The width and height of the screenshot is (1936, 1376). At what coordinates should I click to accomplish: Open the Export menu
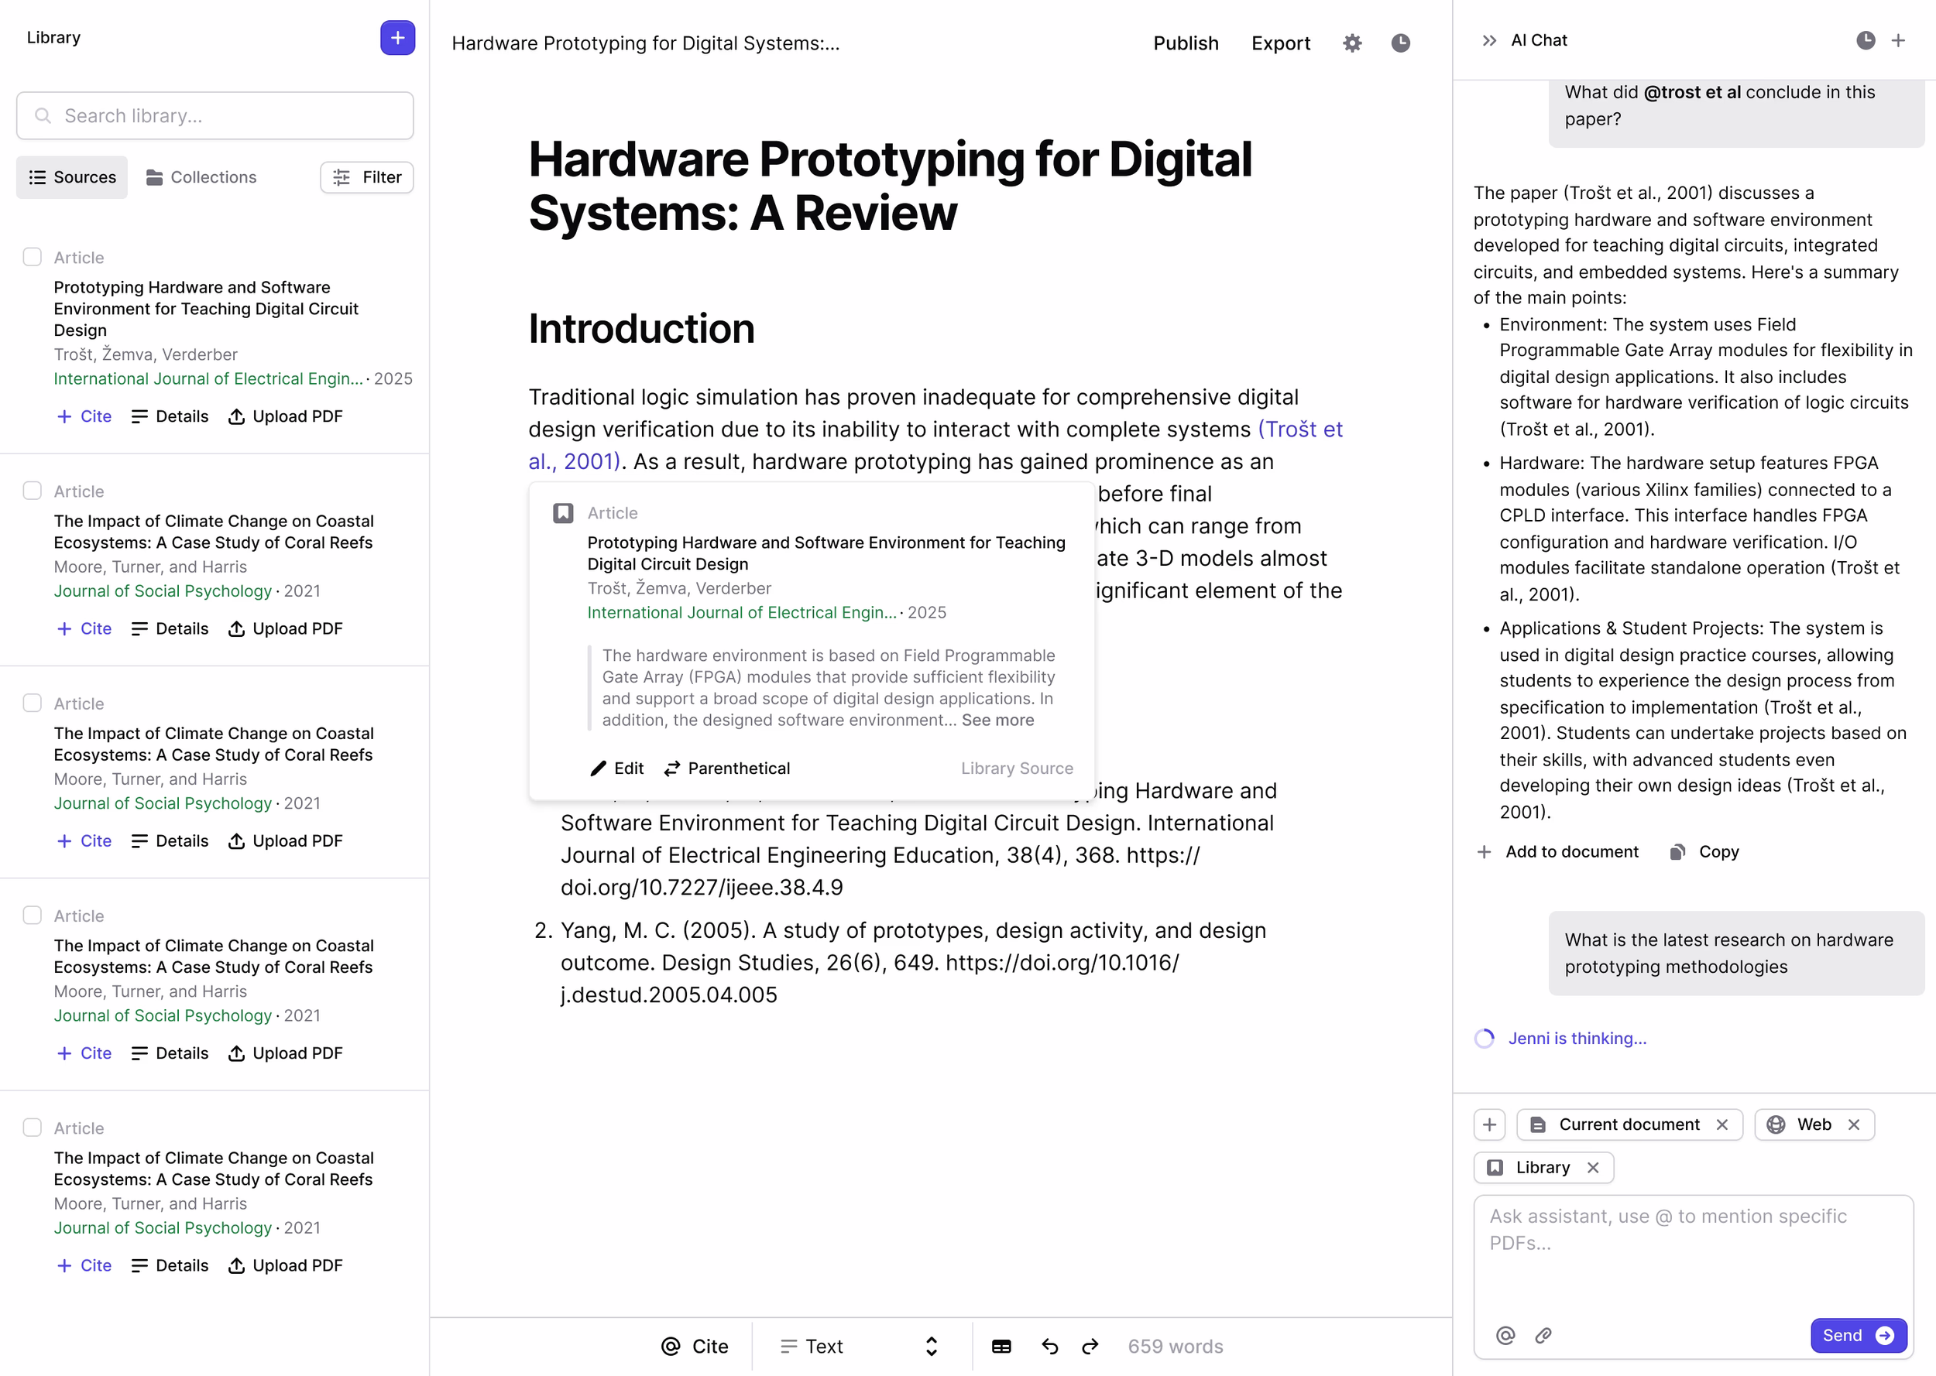coord(1280,43)
